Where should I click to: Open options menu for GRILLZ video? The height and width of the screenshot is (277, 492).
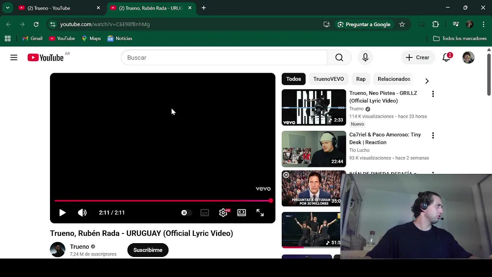pyautogui.click(x=433, y=94)
